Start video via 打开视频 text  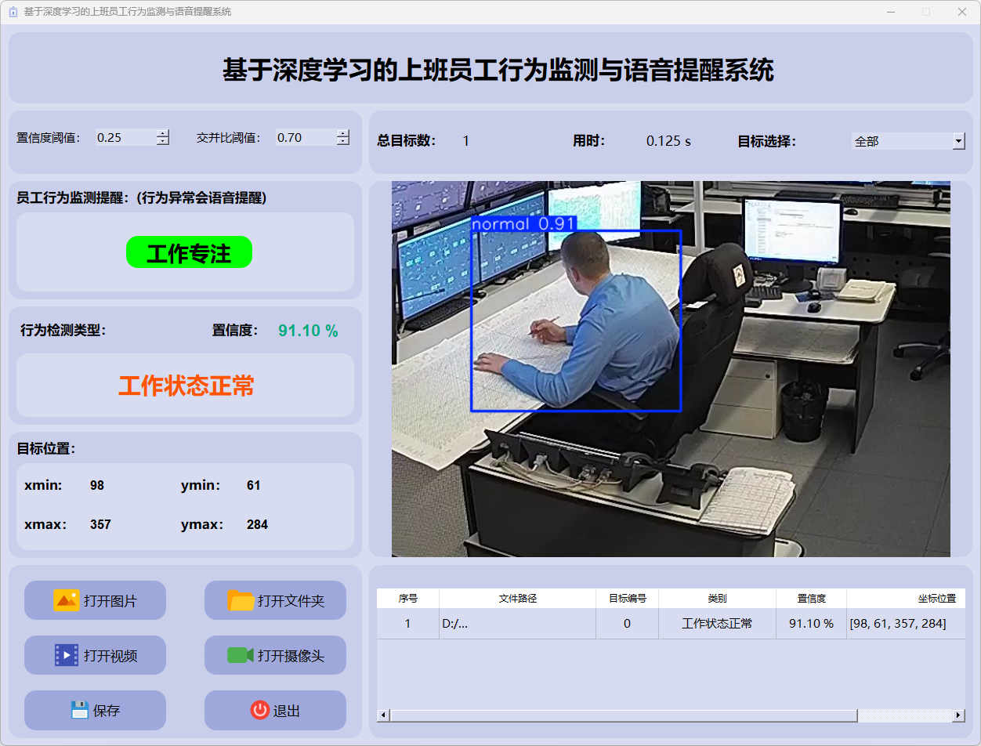tap(110, 656)
